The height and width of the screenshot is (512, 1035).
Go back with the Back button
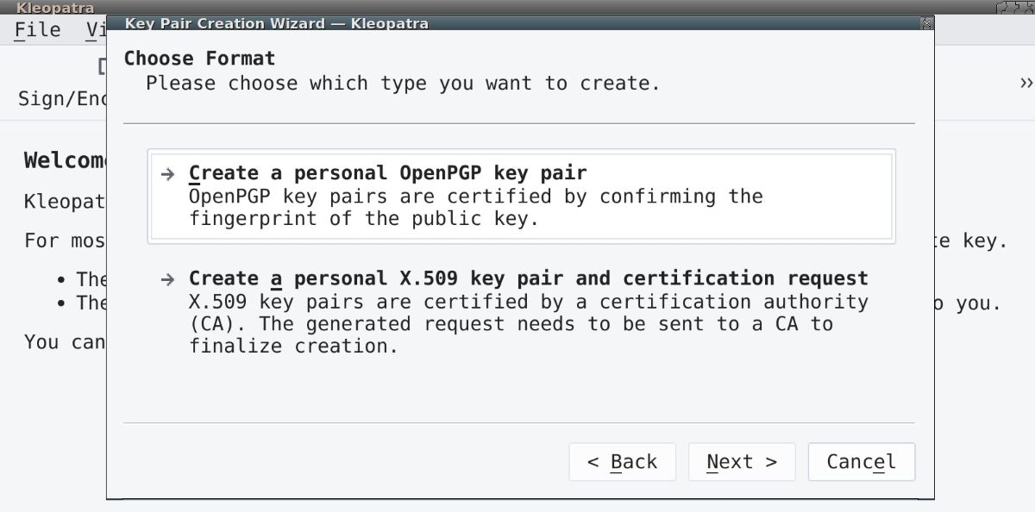(622, 462)
